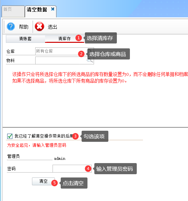Click the 退出 toolbar label

pos(52,27)
